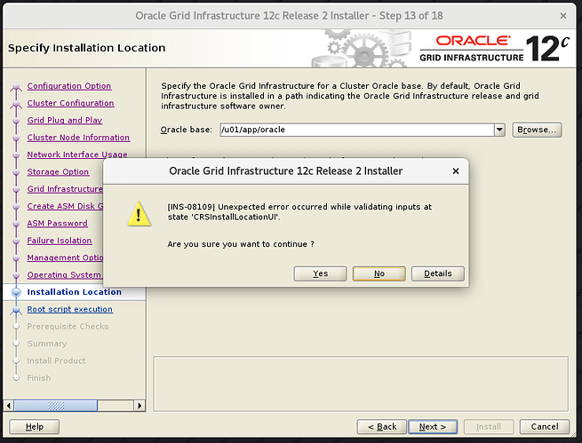Click the Storage Option step bullet
The width and height of the screenshot is (582, 443).
pos(16,172)
